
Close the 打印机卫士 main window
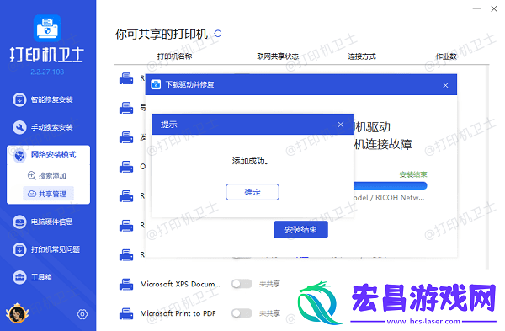[494, 8]
